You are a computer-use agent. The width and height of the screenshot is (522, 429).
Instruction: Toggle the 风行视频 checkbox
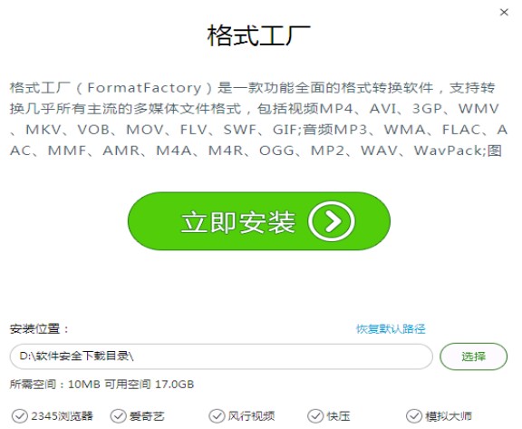pyautogui.click(x=217, y=416)
